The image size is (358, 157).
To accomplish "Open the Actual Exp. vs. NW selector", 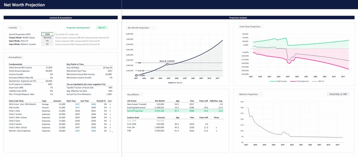I will click(338, 94).
